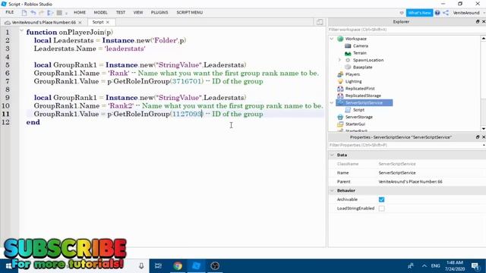486x273 pixels.
Task: Click the What's New button
Action: pos(419,13)
